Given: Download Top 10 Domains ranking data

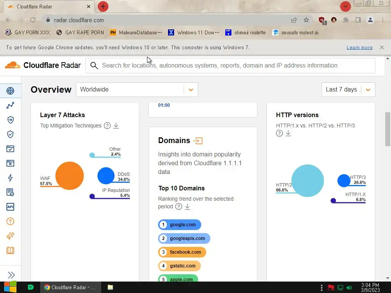Looking at the screenshot, I should (187, 206).
